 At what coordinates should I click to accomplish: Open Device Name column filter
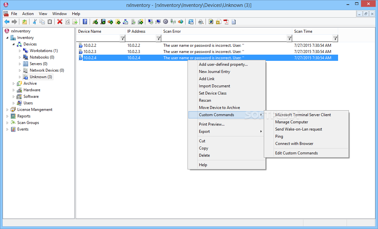coord(122,38)
